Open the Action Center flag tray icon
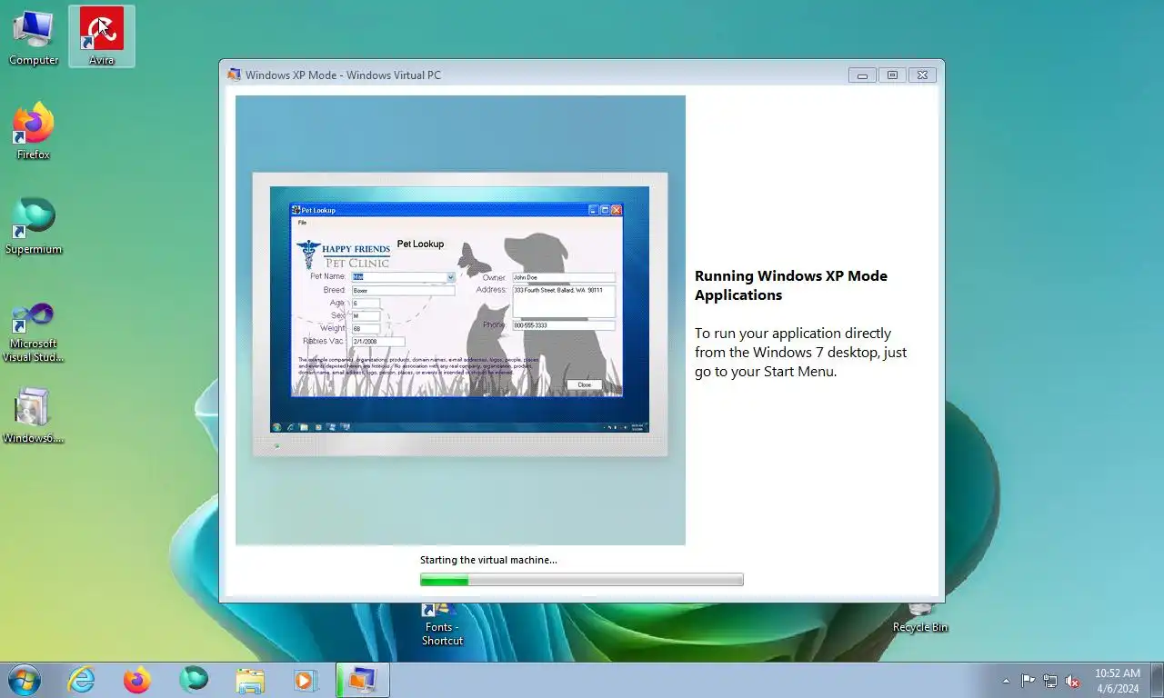Screen dimensions: 1164x698 pos(1028,680)
